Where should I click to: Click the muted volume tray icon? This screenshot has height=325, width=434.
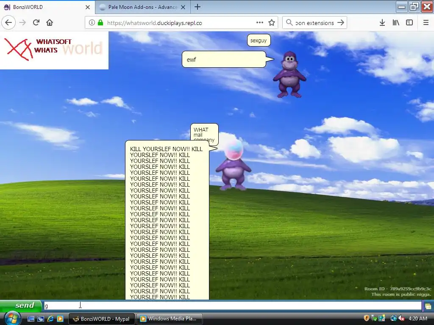click(401, 318)
